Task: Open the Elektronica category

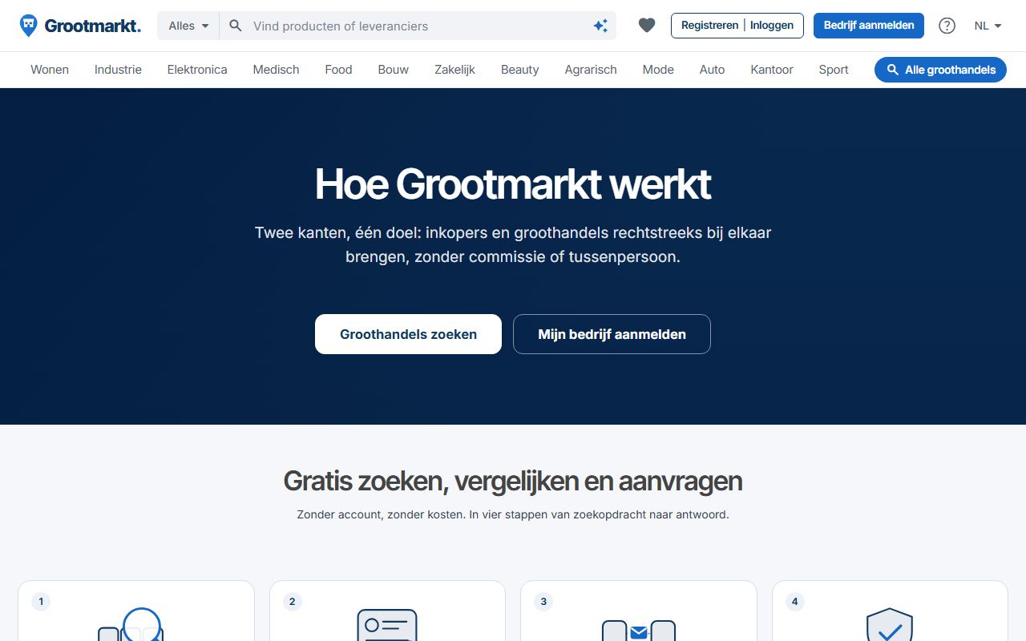Action: [x=197, y=70]
